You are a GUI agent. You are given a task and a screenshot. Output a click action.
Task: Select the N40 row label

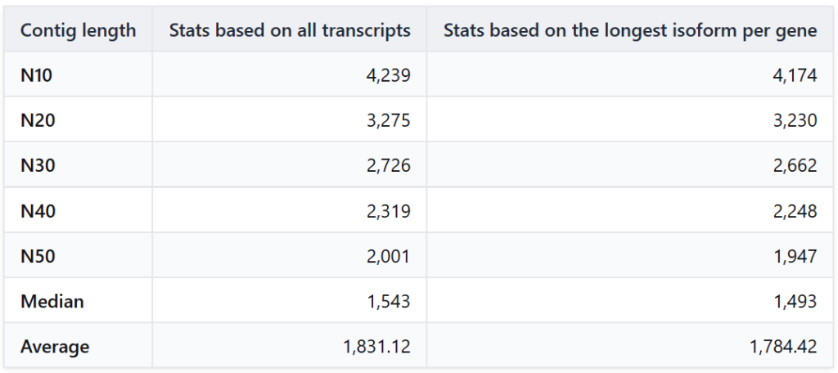37,211
